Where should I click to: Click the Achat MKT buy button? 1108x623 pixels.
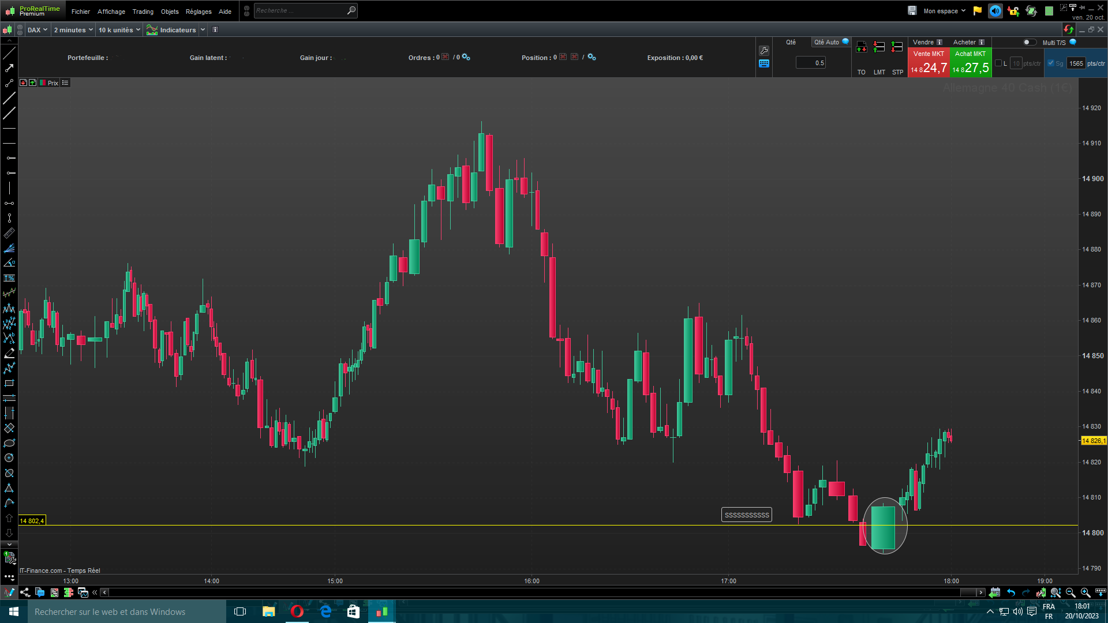[970, 63]
